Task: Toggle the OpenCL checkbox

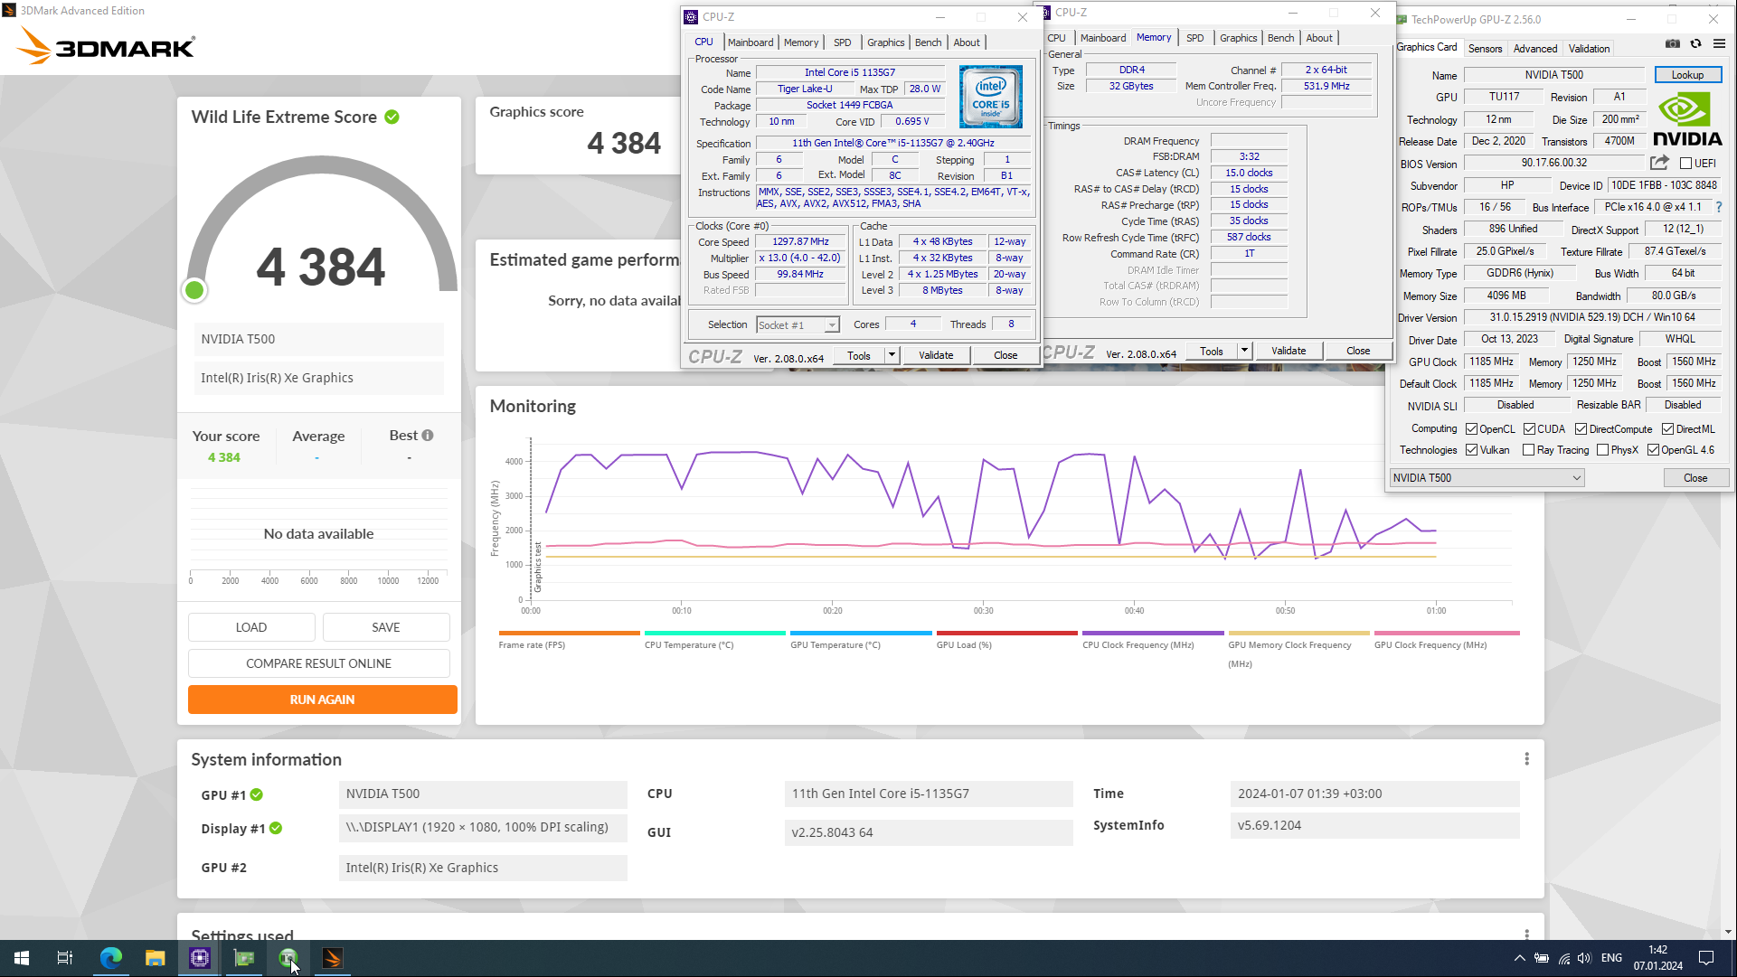Action: tap(1471, 429)
